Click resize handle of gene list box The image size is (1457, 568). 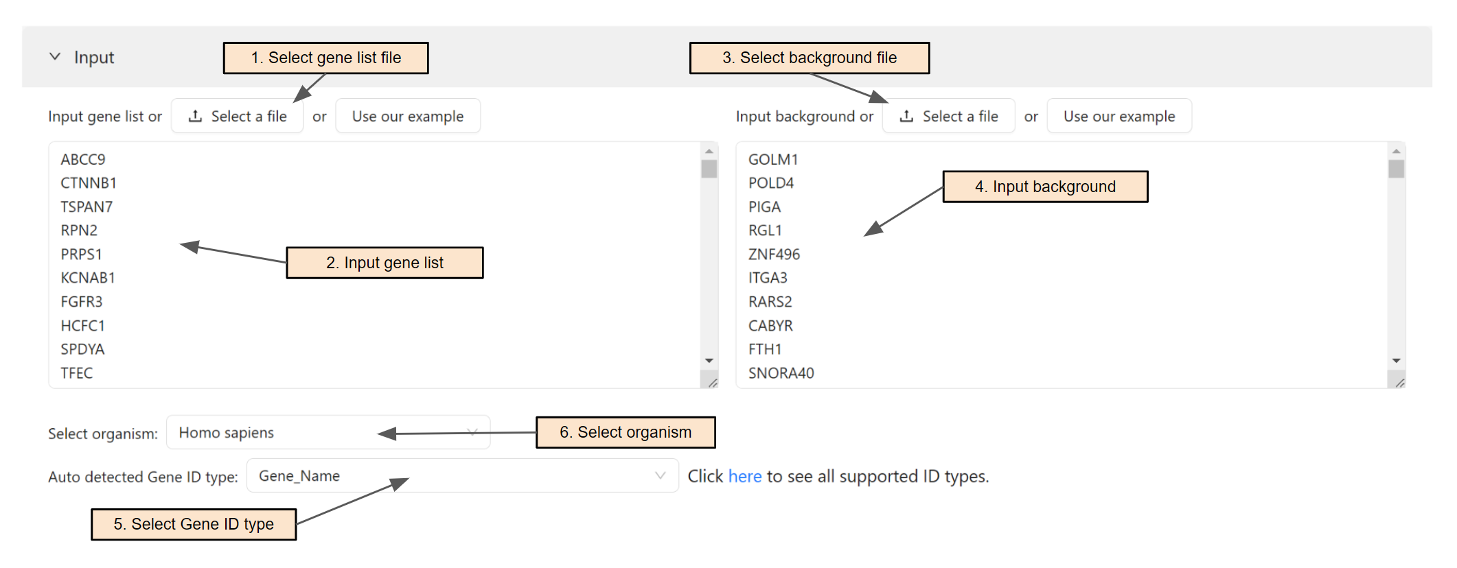pos(712,382)
